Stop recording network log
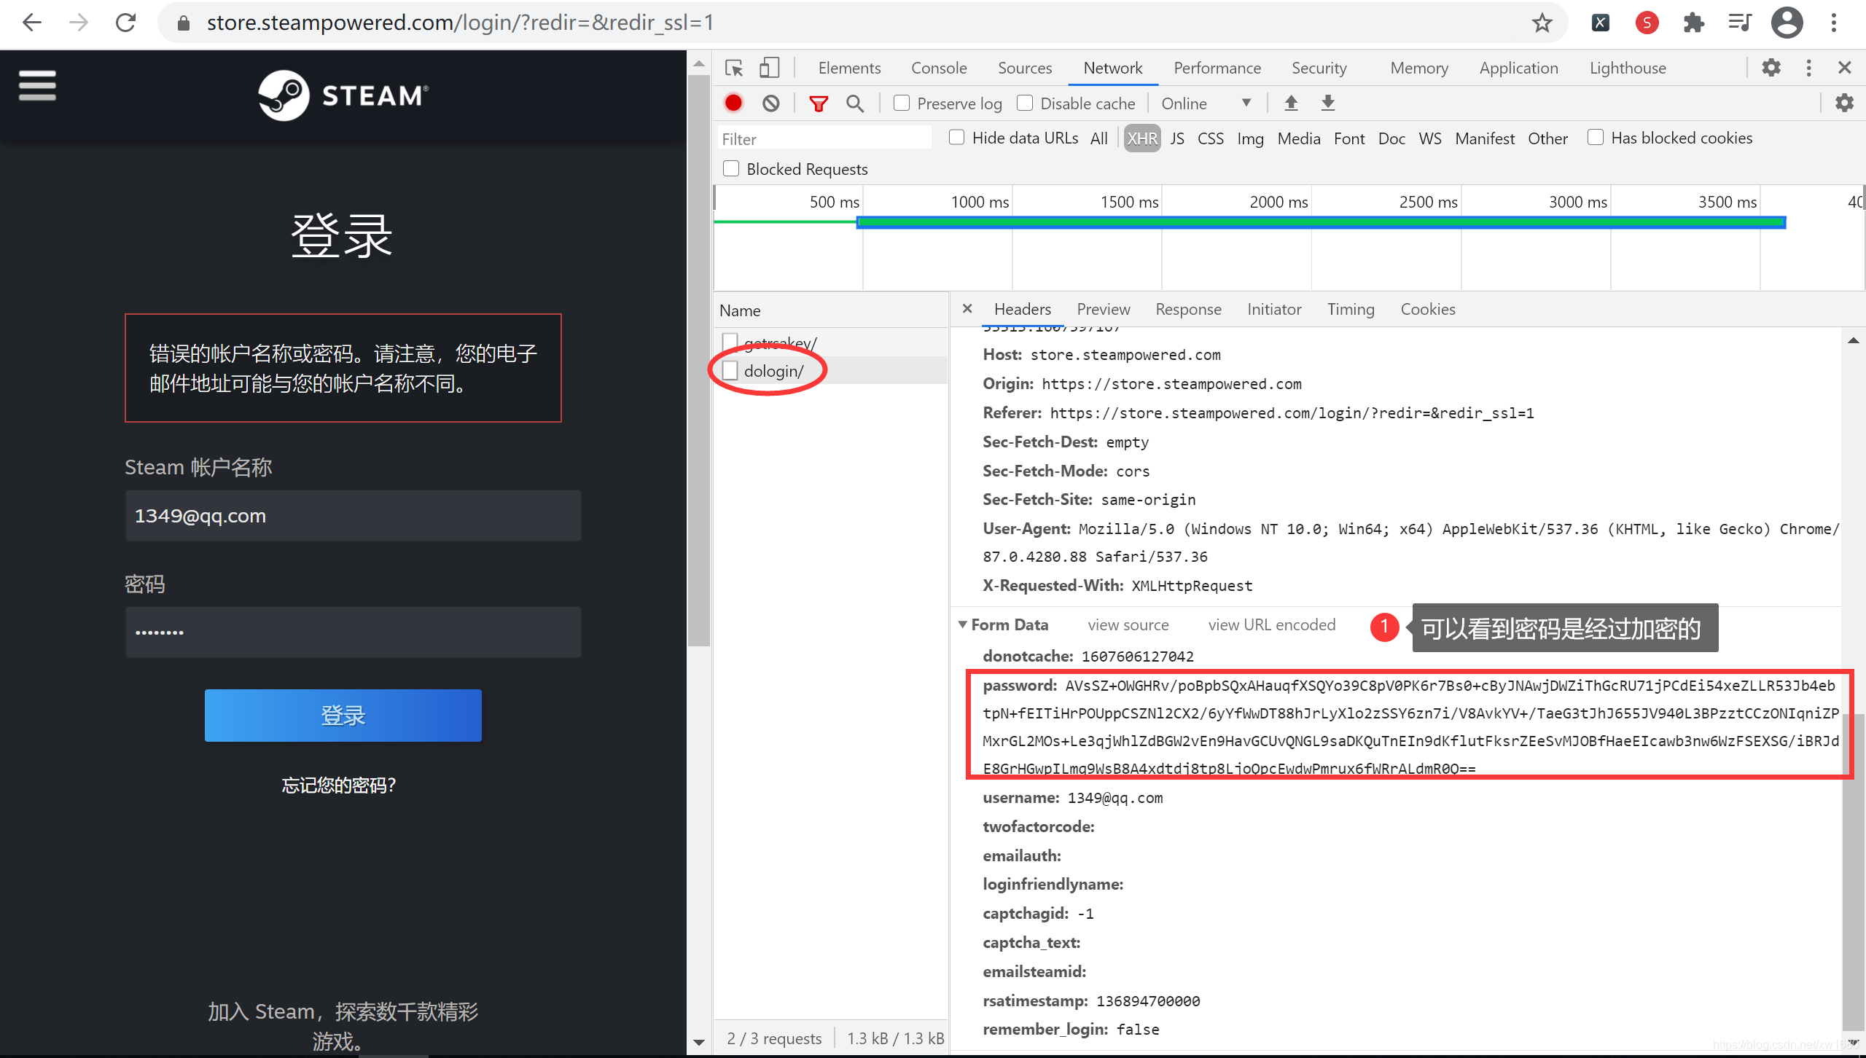 point(733,103)
